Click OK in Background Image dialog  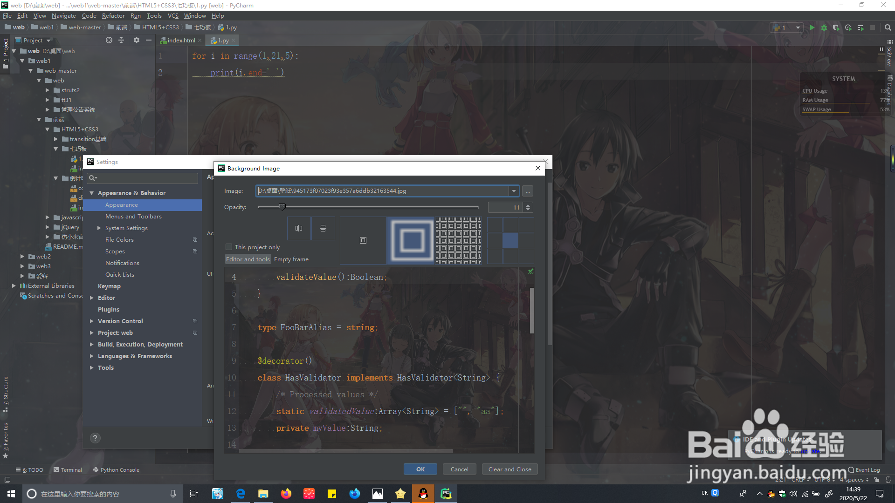pos(420,469)
